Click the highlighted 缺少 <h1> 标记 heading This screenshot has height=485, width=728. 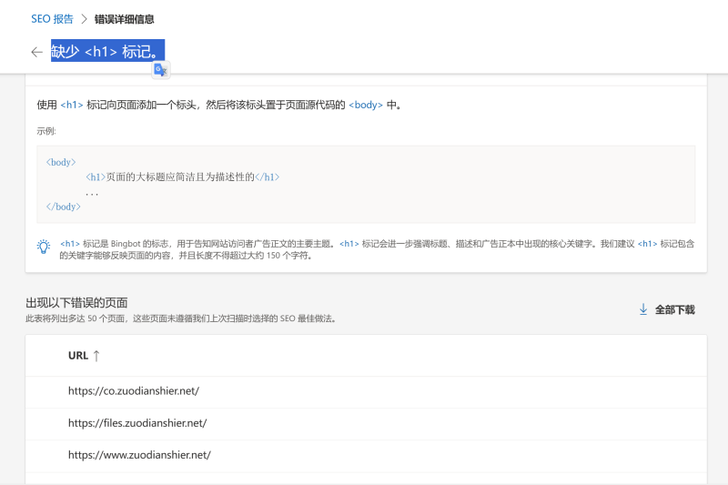point(107,51)
